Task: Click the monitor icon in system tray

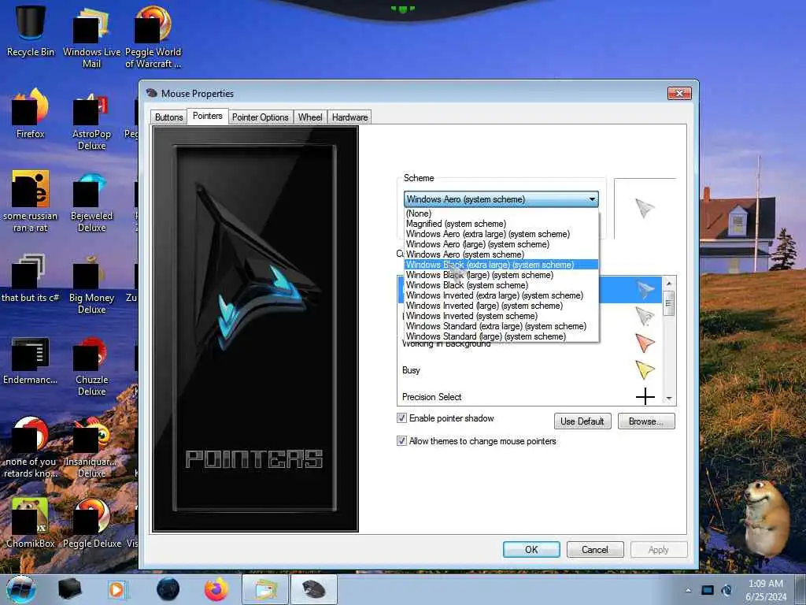Action: pos(708,590)
